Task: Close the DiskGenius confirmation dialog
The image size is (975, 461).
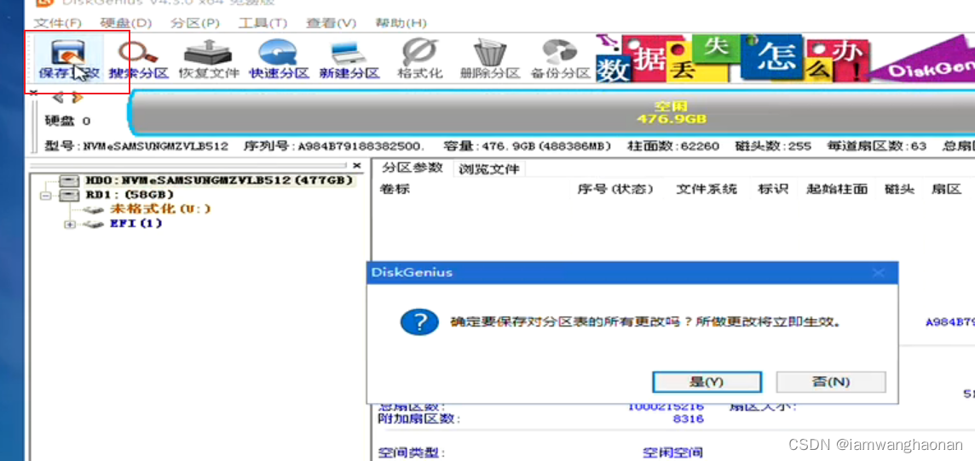Action: coord(878,272)
